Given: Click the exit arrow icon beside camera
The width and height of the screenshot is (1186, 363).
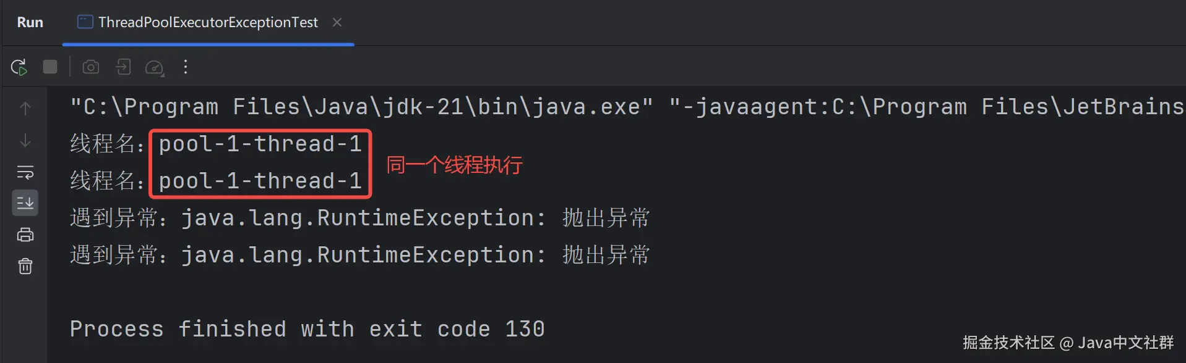Looking at the screenshot, I should tap(123, 67).
